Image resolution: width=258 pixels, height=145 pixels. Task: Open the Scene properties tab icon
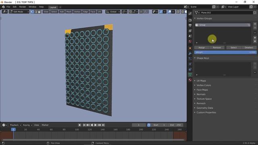pos(190,36)
